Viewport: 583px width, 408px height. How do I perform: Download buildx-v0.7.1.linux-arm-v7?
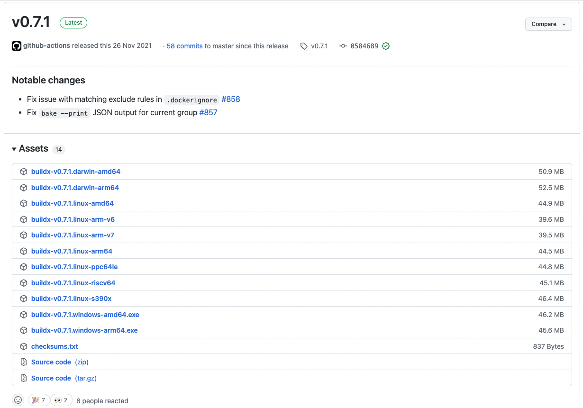[x=73, y=235]
